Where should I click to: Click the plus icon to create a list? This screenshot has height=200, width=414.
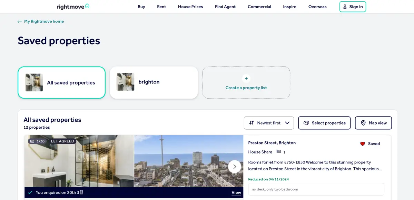pos(246,78)
